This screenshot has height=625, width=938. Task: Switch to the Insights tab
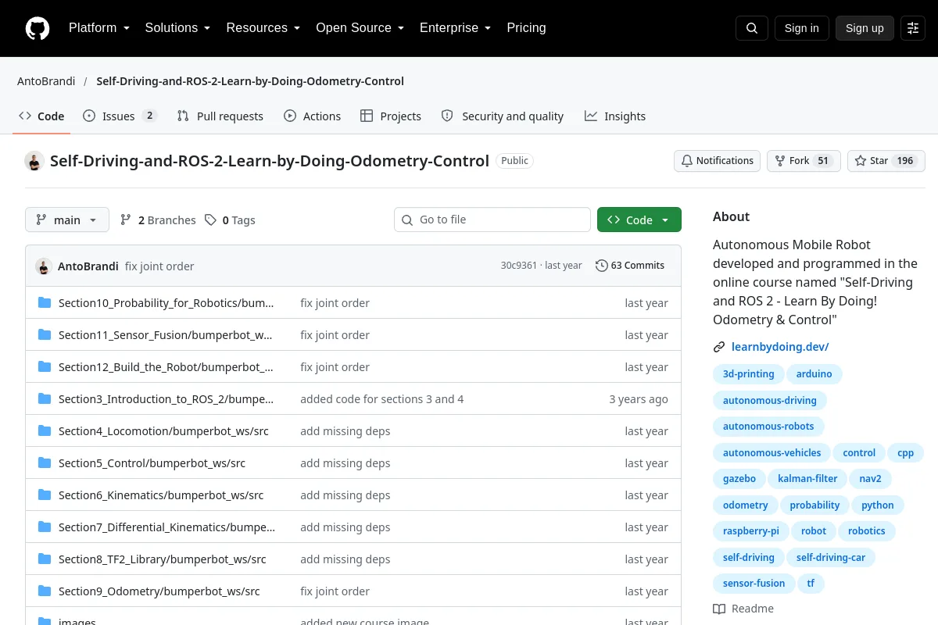pos(615,116)
